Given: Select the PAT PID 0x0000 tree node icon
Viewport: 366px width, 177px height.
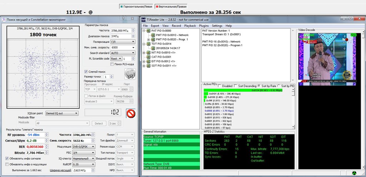Looking at the screenshot, I should [149, 31].
